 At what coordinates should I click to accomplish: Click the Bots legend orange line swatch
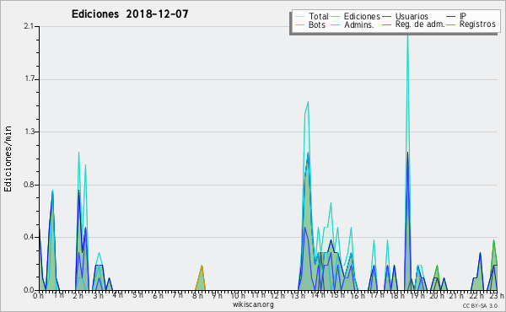point(299,24)
